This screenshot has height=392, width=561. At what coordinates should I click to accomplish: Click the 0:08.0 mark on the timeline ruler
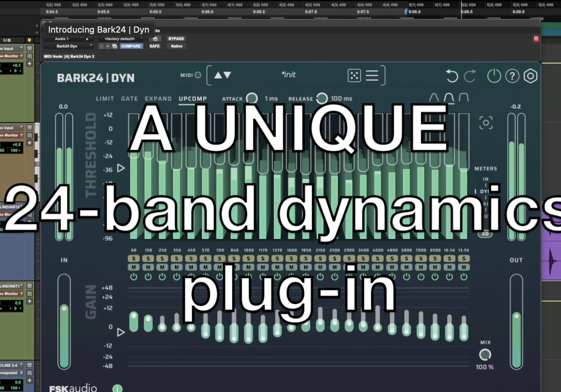[x=414, y=12]
